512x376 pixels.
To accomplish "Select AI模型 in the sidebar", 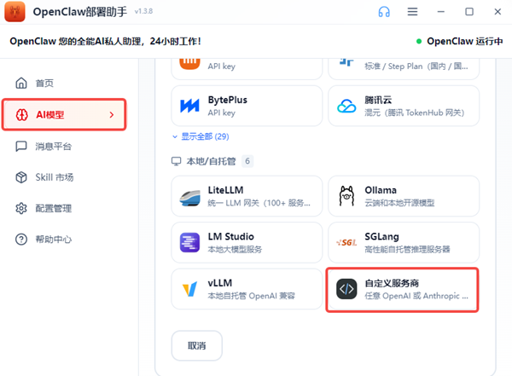I will (64, 115).
